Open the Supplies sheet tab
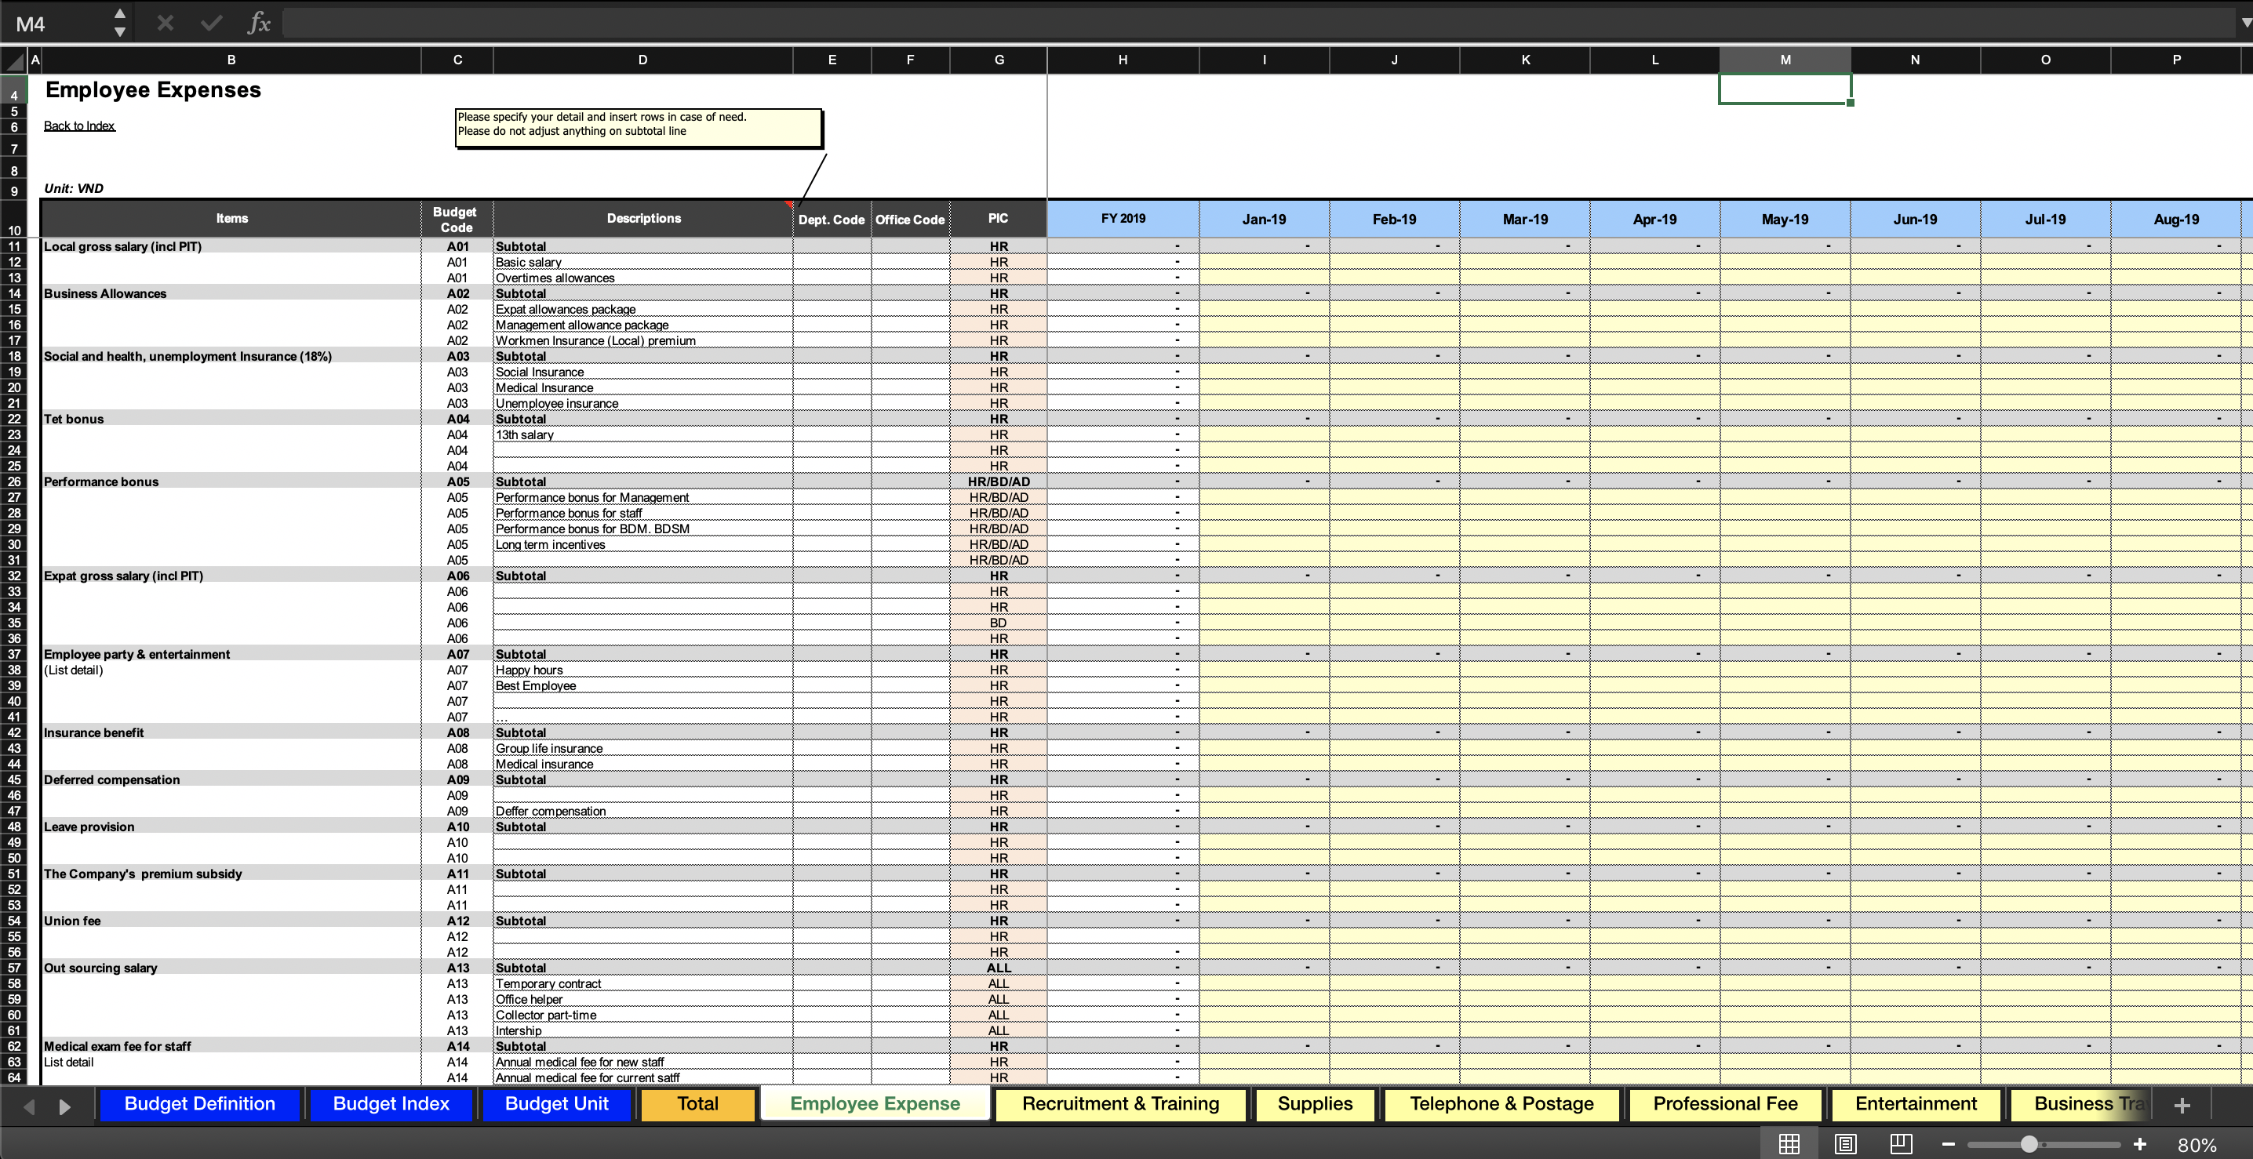The image size is (2253, 1159). click(x=1315, y=1104)
